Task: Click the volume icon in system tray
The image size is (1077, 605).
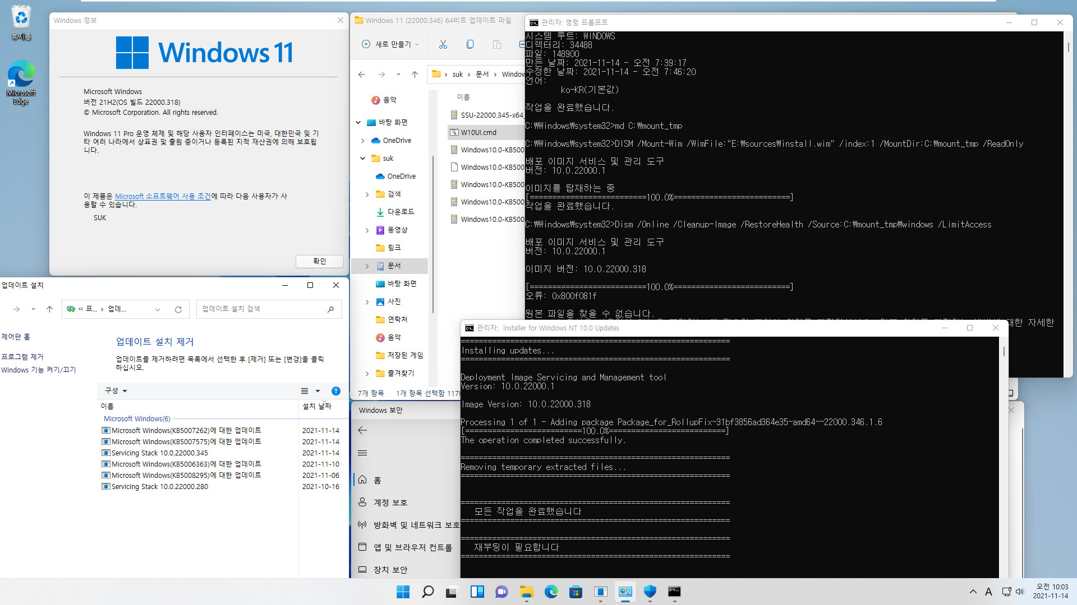Action: pos(1019,592)
